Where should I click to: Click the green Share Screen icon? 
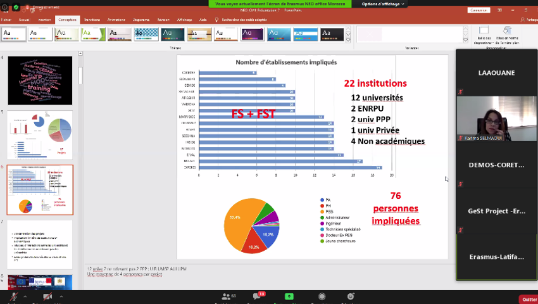289,296
